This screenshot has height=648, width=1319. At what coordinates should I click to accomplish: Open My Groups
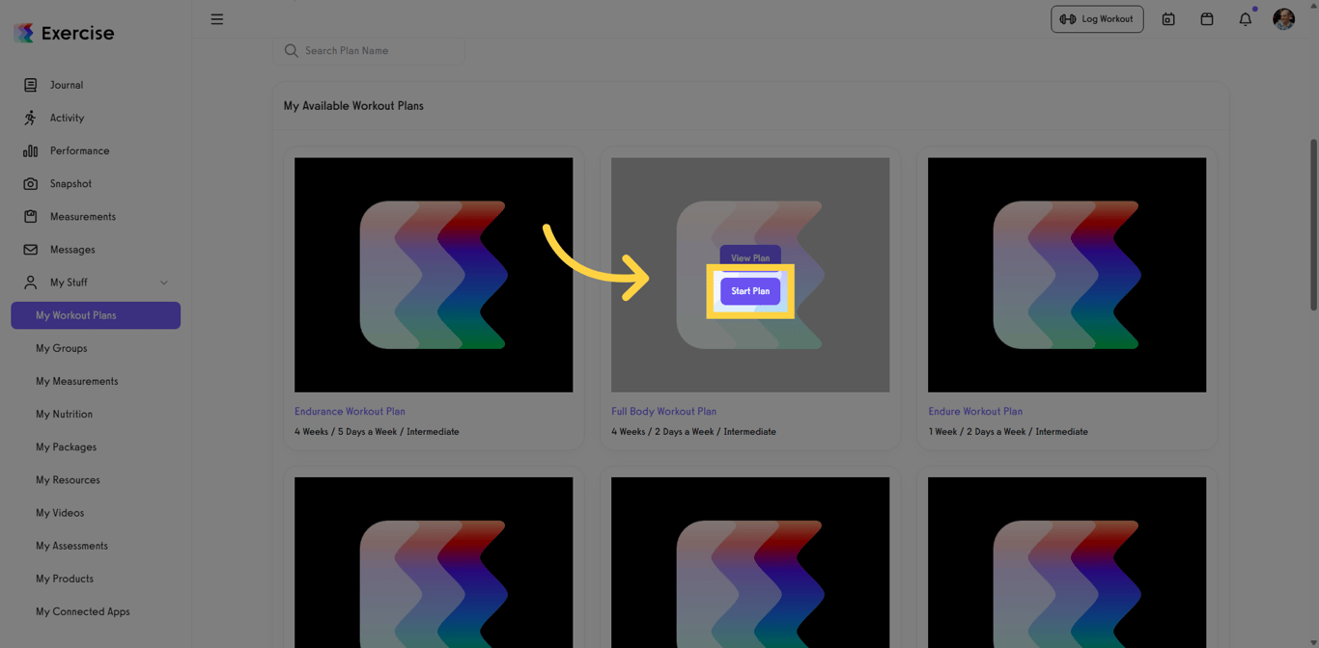click(x=62, y=348)
